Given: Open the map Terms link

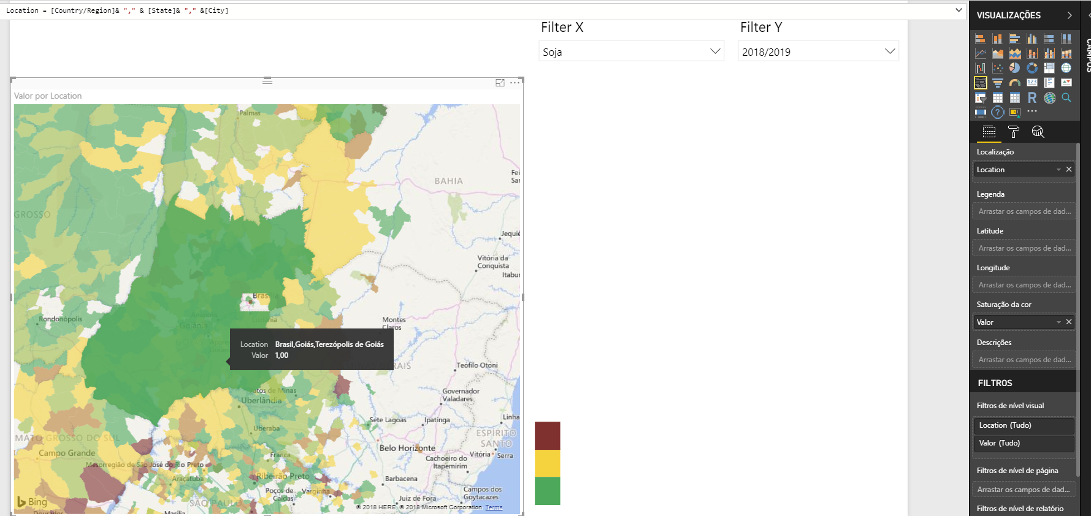Looking at the screenshot, I should point(494,507).
